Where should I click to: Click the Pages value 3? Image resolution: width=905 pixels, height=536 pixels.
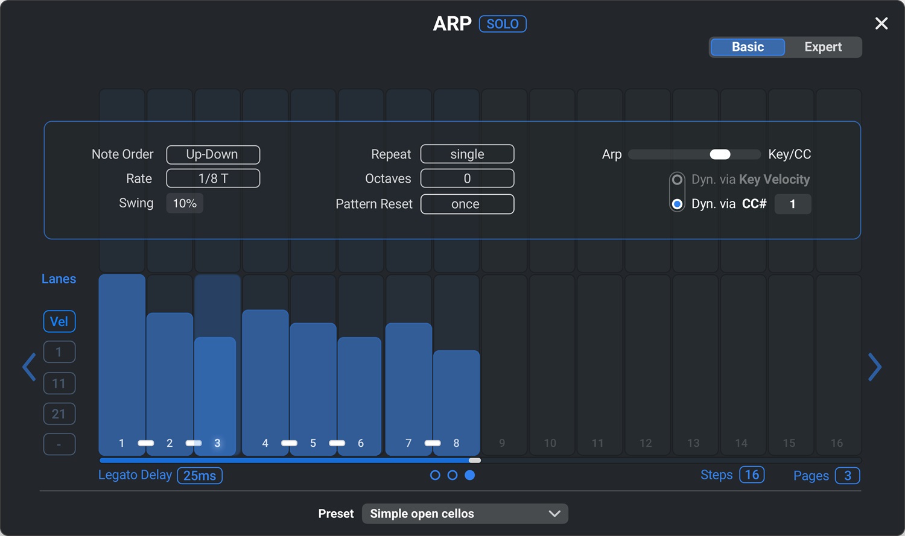coord(847,476)
